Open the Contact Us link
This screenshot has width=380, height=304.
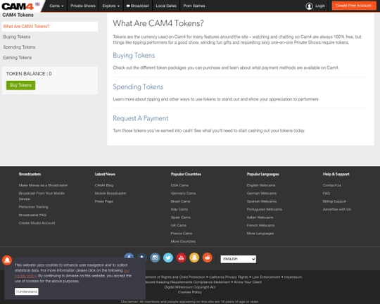click(x=331, y=185)
